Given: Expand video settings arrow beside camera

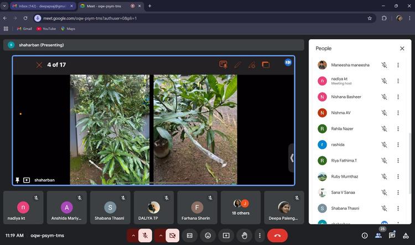Looking at the screenshot, I should (x=160, y=235).
